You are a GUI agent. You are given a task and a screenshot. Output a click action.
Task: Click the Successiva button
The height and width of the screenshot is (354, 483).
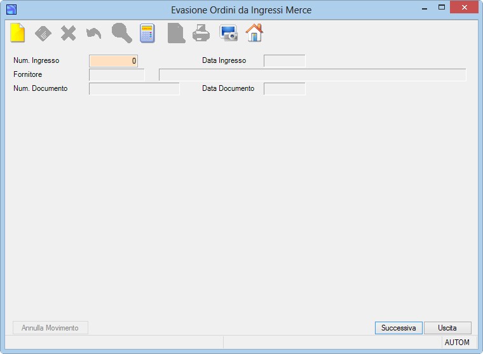(398, 328)
